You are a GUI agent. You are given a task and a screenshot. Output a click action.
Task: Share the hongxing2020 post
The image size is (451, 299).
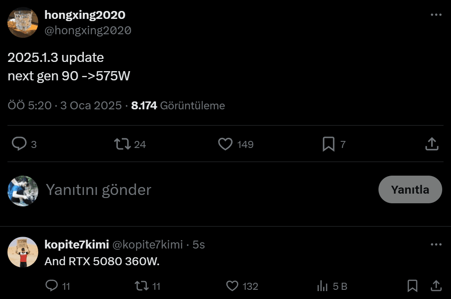pos(432,144)
